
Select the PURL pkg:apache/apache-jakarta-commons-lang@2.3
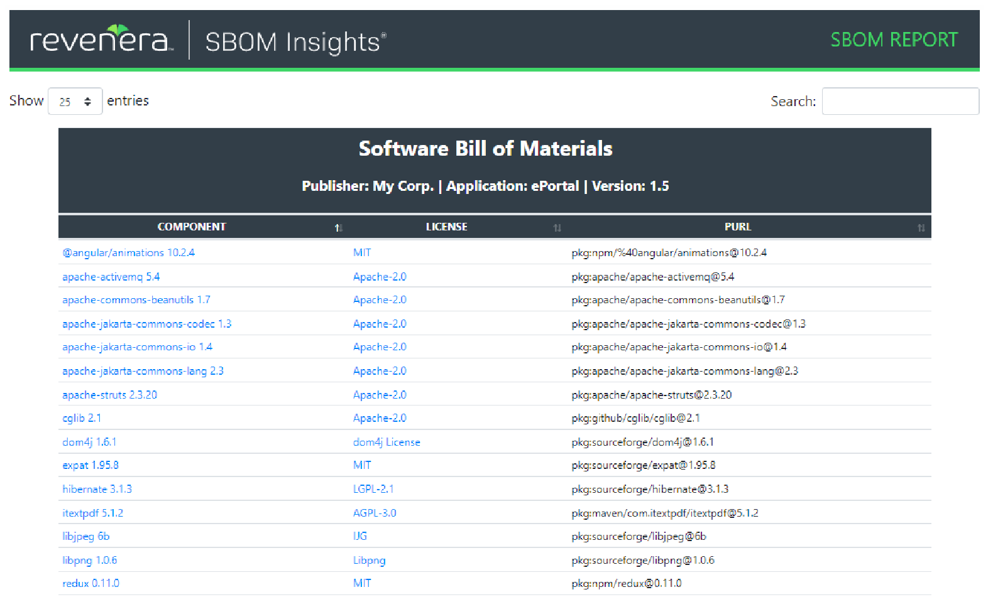pos(685,371)
